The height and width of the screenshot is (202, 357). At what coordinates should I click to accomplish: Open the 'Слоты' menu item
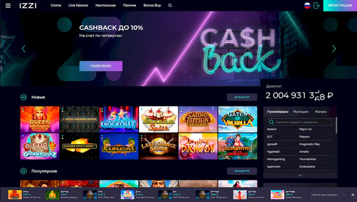56,5
